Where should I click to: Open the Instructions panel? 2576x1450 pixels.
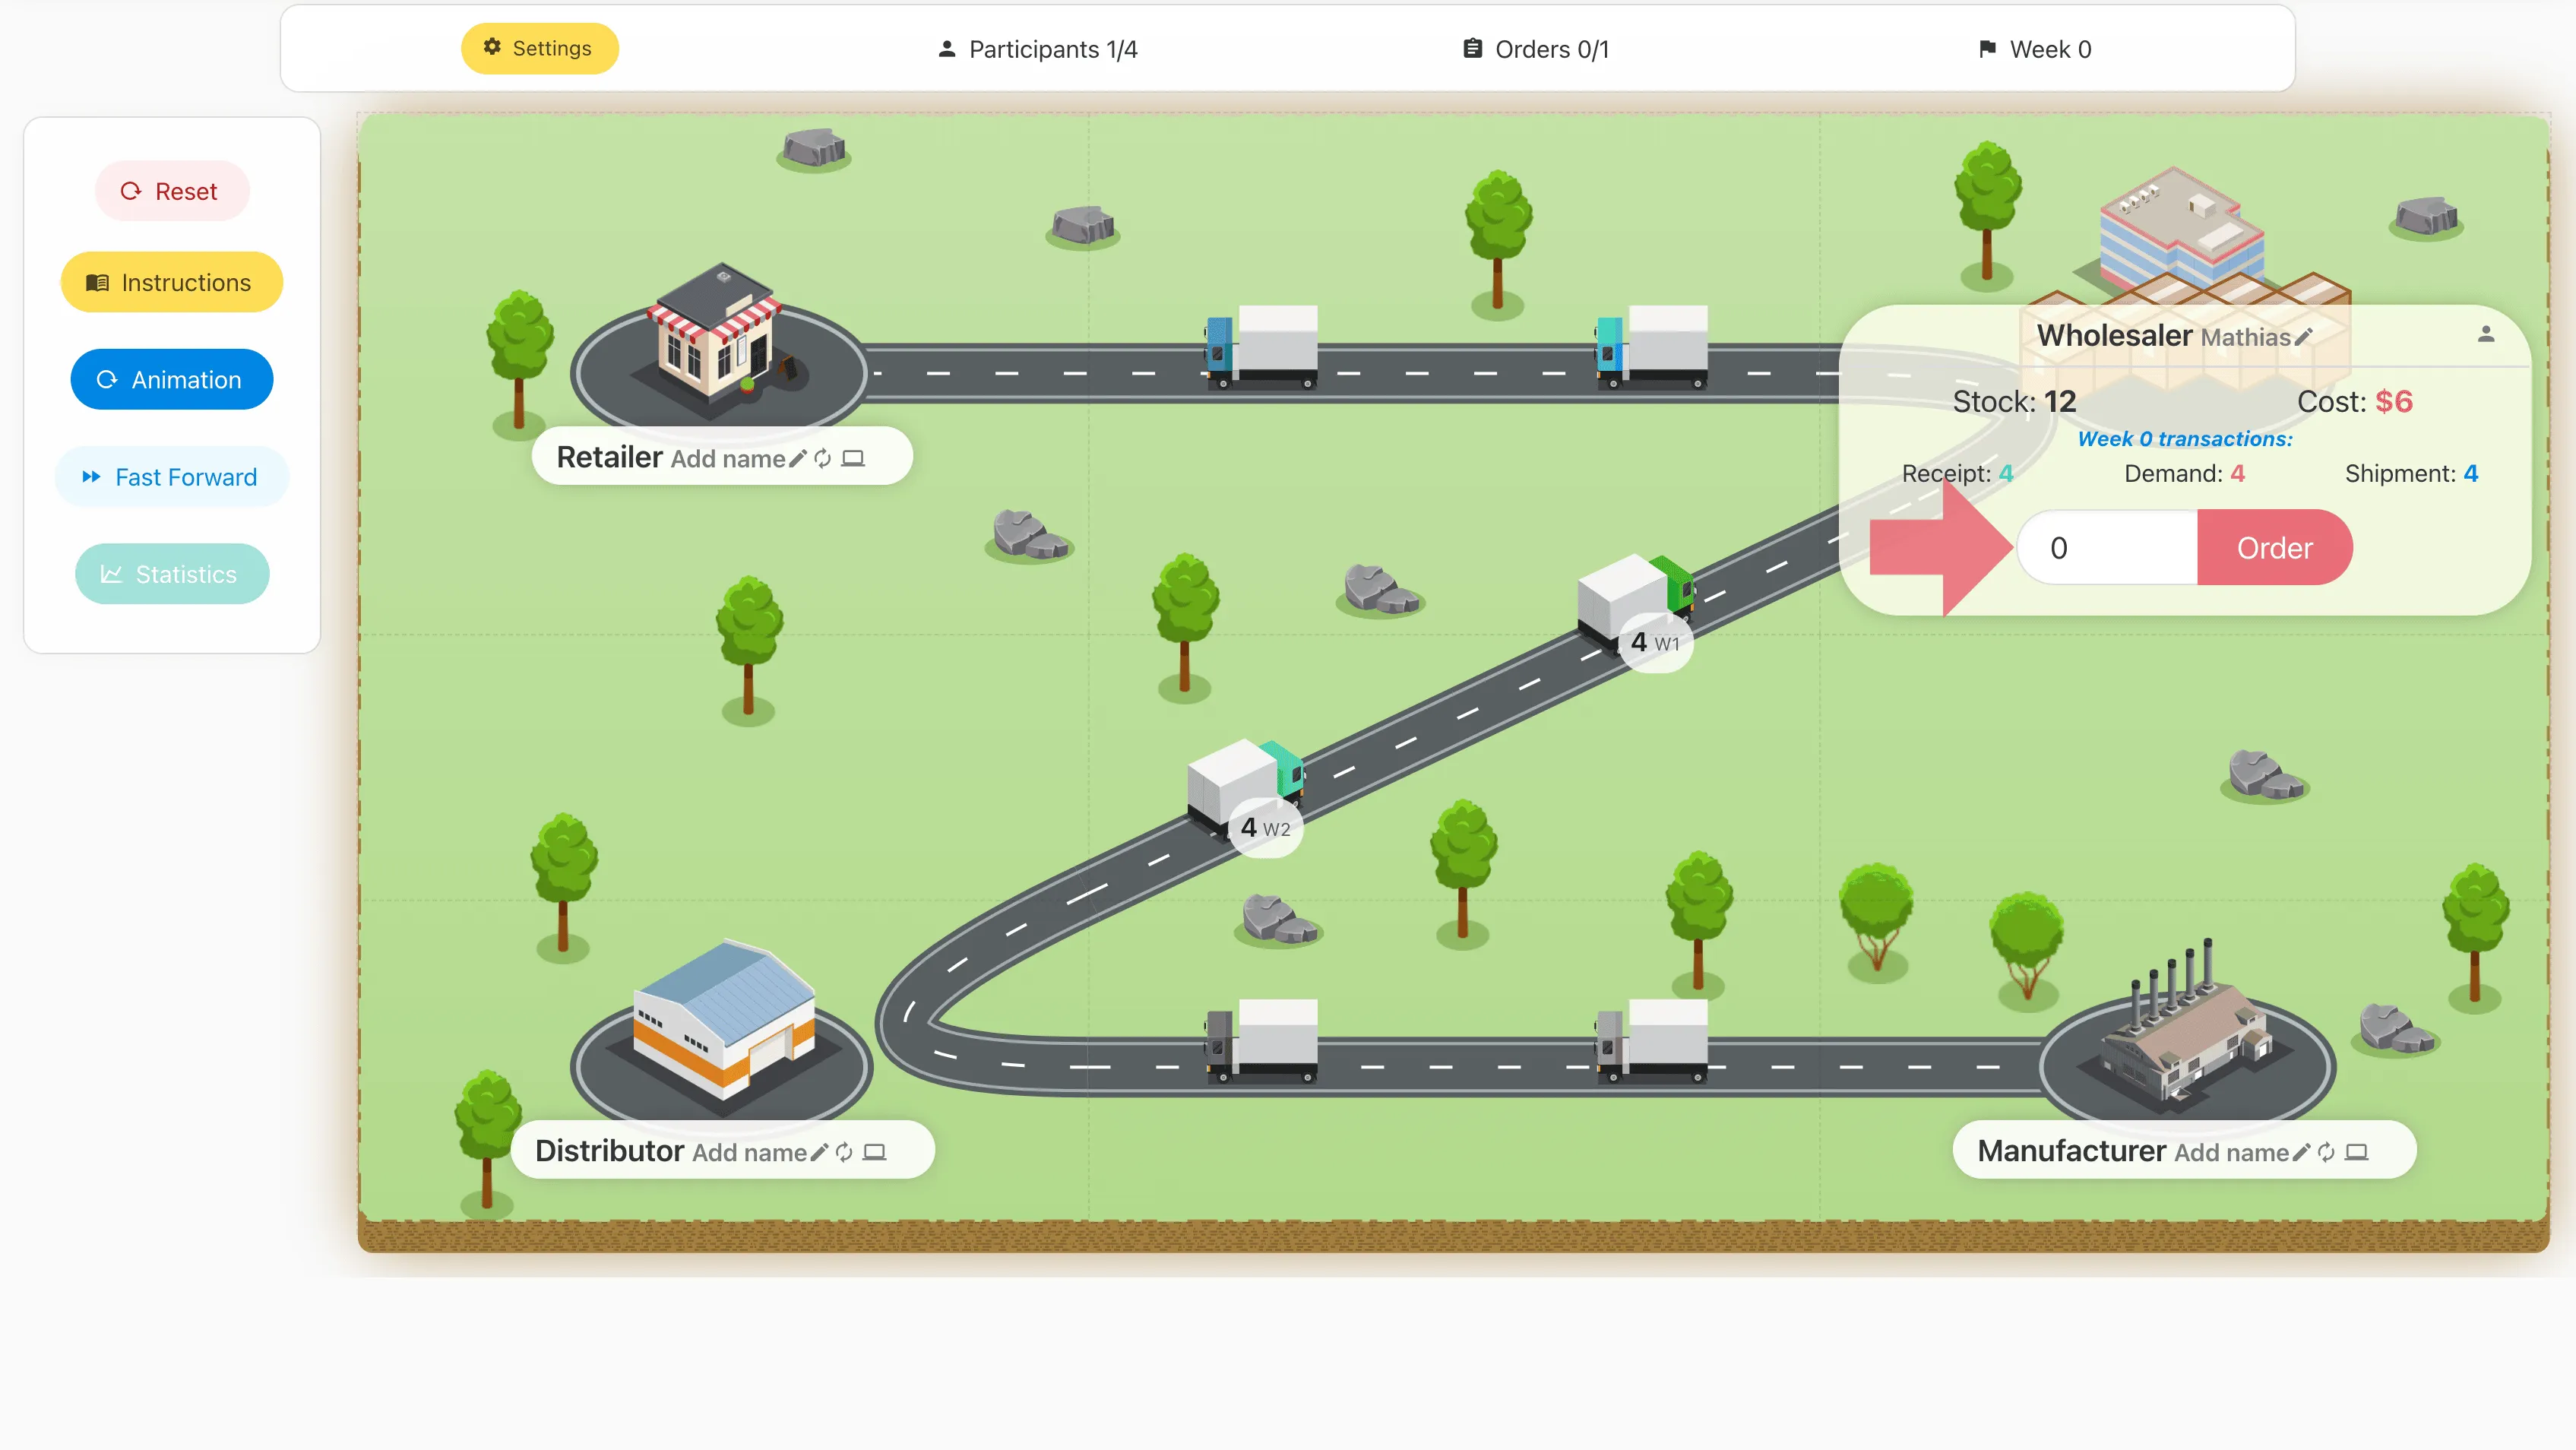point(171,283)
